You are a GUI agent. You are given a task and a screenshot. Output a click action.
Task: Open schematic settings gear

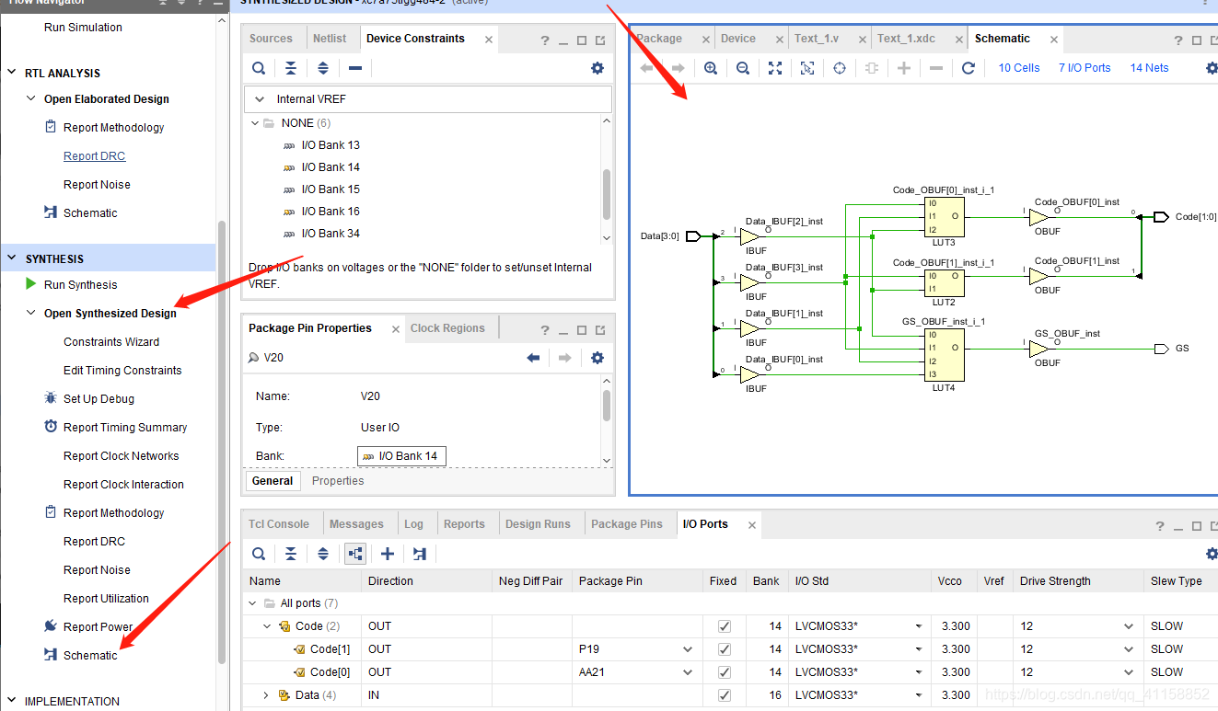click(1212, 68)
